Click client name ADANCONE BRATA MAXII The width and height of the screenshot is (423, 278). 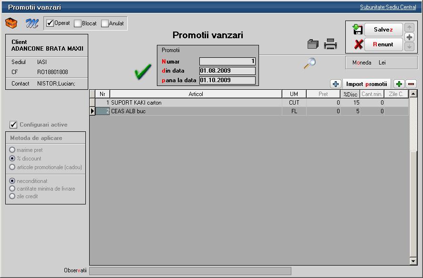coord(47,49)
